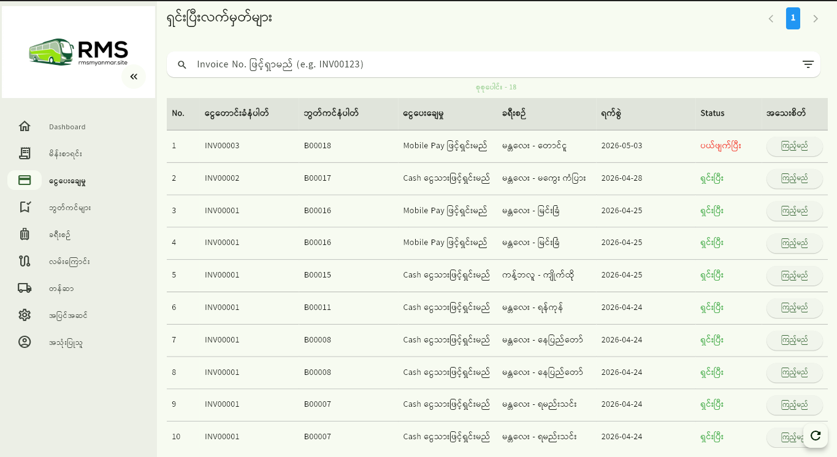Click booking number B00015
The width and height of the screenshot is (837, 457).
318,275
